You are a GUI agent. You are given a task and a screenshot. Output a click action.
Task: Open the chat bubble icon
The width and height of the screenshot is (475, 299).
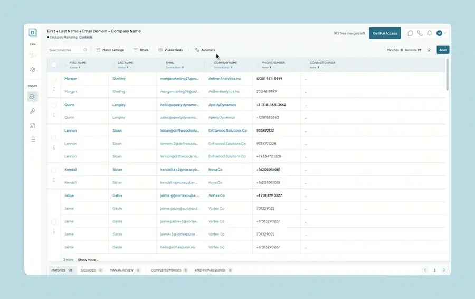pos(410,33)
